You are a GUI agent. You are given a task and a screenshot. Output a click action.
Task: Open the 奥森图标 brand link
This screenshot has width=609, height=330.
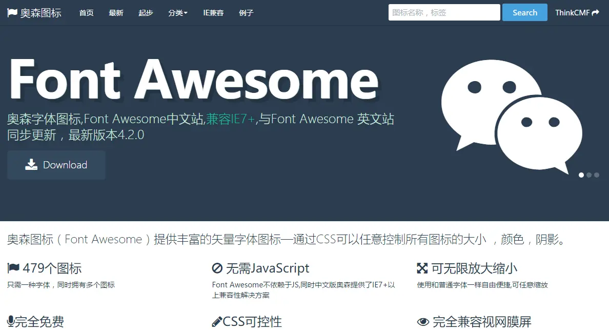point(34,13)
